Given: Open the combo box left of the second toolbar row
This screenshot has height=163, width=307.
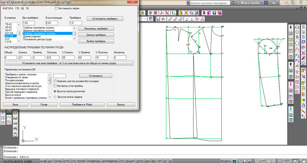Looking at the screenshot, I should pos(145,19).
